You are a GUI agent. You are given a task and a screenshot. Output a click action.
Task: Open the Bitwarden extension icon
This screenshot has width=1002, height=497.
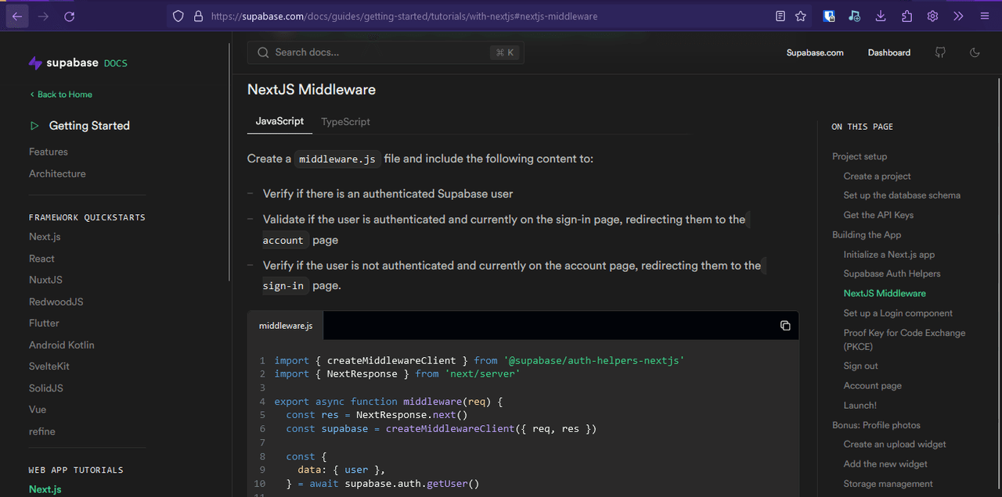(x=829, y=16)
